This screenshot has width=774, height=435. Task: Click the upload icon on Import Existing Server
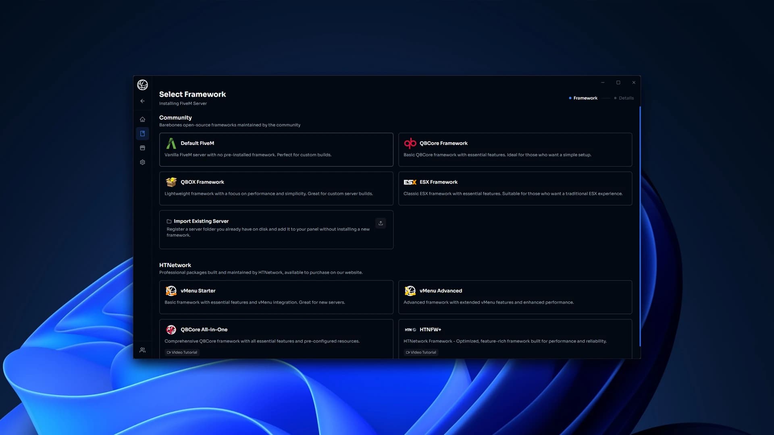click(381, 223)
